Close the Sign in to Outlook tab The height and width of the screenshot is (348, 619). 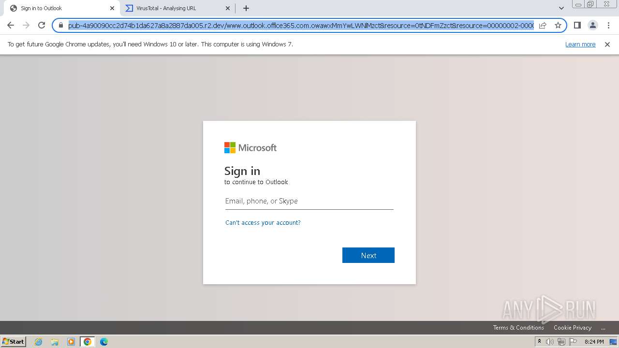click(112, 8)
